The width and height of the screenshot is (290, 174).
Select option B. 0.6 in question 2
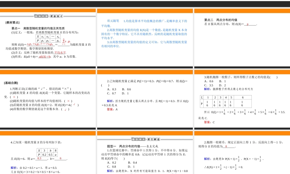pyautogui.click(x=126, y=89)
